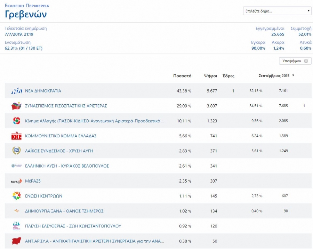Click the Χρυσή Αυγή party emblem
Image resolution: width=313 pixels, height=249 pixels.
point(16,151)
